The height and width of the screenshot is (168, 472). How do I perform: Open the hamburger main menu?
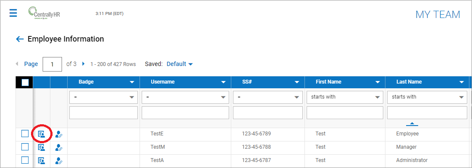[13, 13]
